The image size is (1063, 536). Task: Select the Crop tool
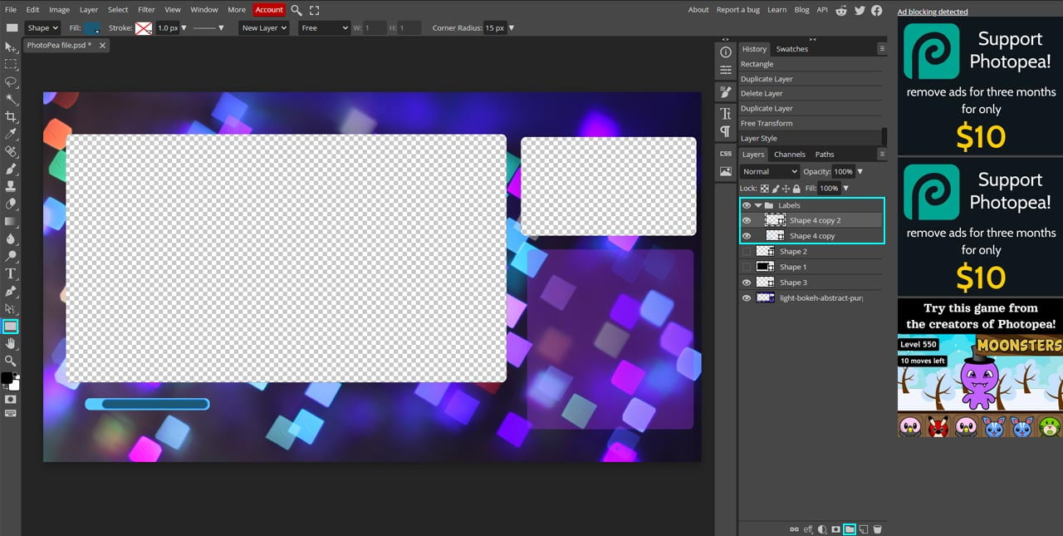coord(11,116)
